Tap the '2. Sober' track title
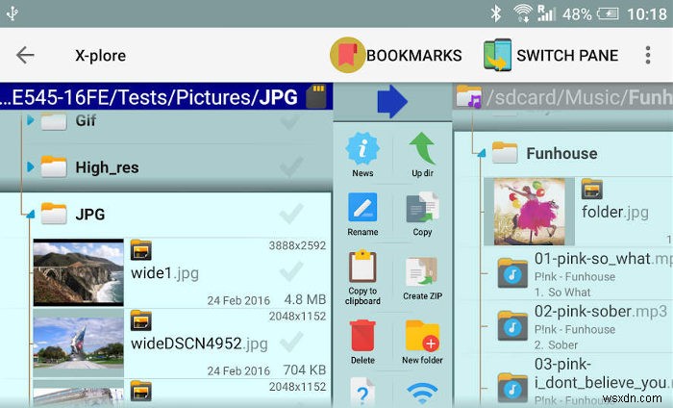This screenshot has height=408, width=673. pyautogui.click(x=557, y=344)
